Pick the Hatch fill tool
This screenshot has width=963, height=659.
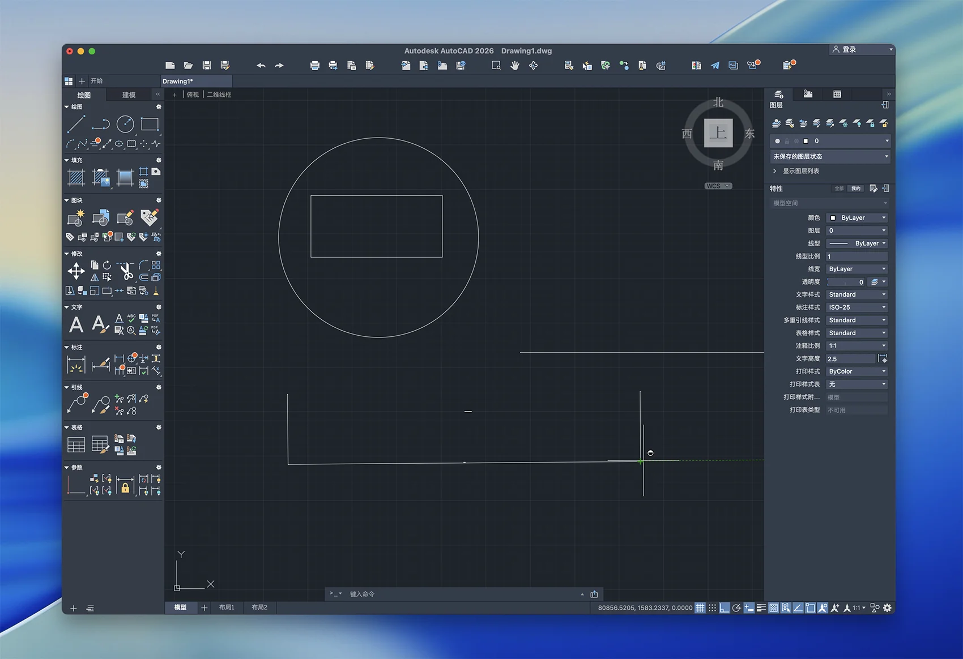click(76, 178)
